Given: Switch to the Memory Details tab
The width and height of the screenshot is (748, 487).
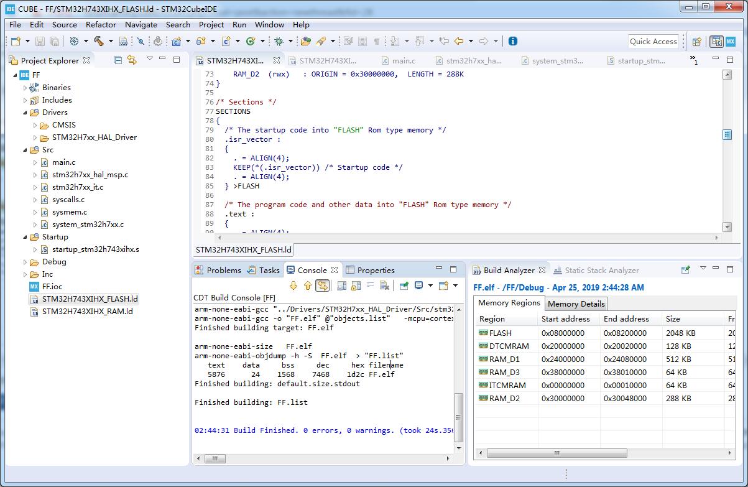Looking at the screenshot, I should (x=576, y=304).
